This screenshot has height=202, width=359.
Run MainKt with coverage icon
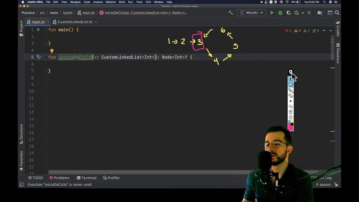[288, 13]
